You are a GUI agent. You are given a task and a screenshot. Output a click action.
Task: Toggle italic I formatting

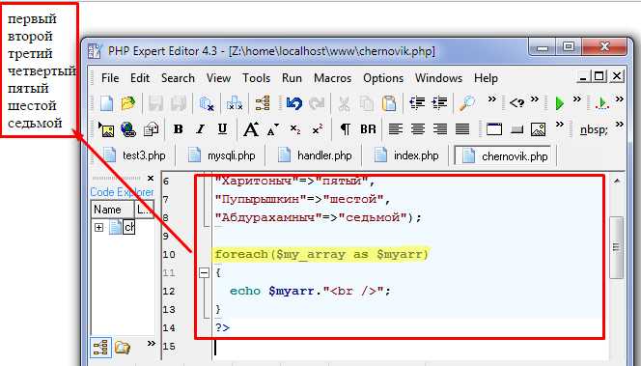(x=201, y=129)
